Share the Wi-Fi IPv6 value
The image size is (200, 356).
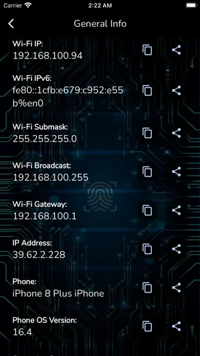pyautogui.click(x=176, y=90)
